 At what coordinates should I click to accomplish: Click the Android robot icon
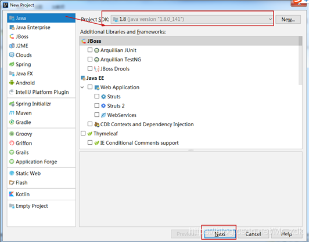coord(12,83)
